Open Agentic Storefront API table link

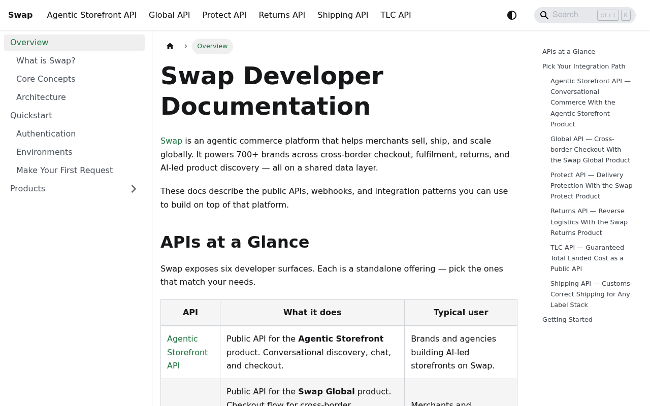(187, 352)
